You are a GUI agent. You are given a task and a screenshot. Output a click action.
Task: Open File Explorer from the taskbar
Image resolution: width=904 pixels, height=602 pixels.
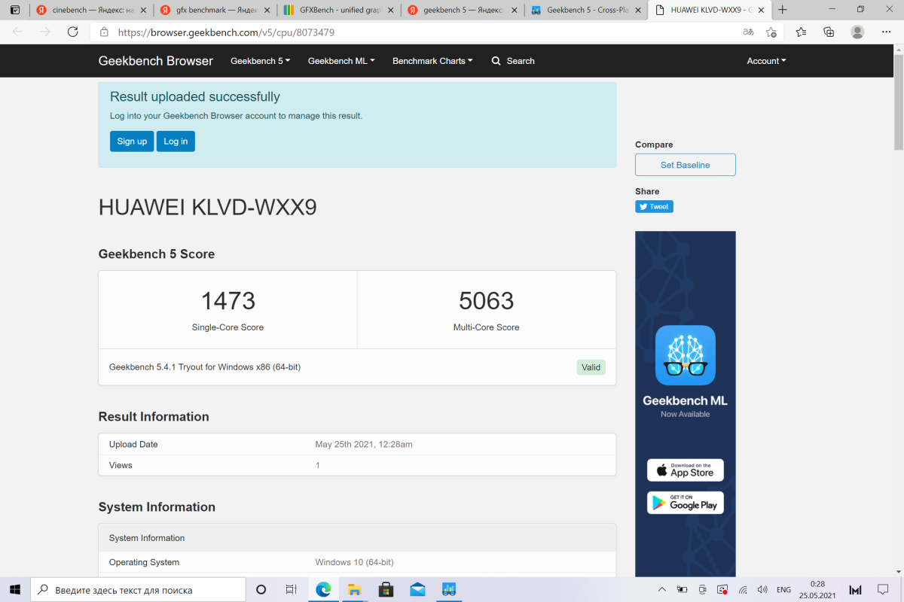[x=354, y=589]
